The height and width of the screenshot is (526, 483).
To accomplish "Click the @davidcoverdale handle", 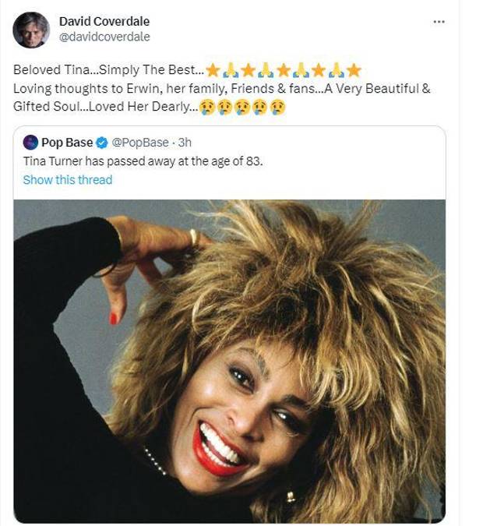I will tap(104, 37).
